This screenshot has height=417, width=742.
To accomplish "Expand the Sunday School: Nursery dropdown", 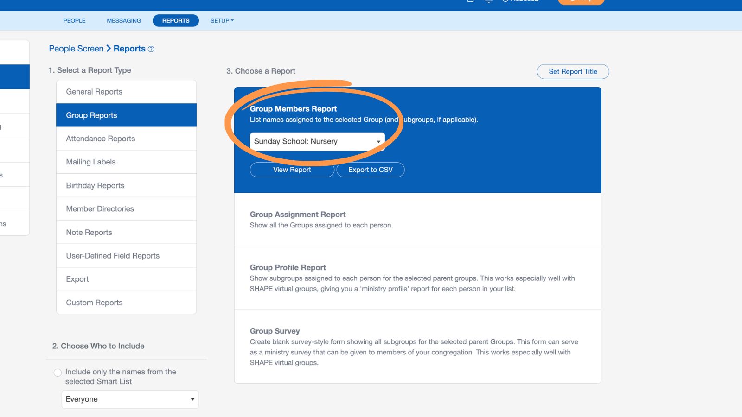I will coord(317,141).
